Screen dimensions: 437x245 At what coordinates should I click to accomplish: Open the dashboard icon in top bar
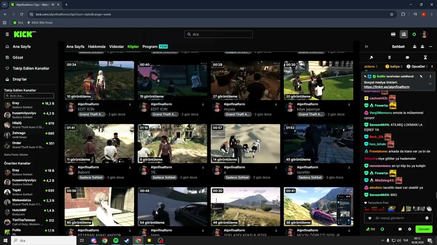pyautogui.click(x=404, y=34)
